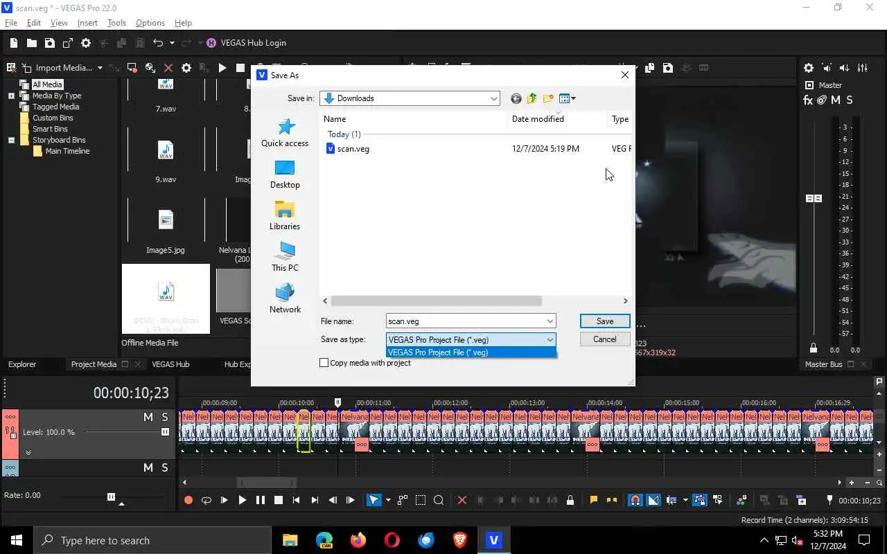Switch to VEGAS Hub tab

pos(170,364)
